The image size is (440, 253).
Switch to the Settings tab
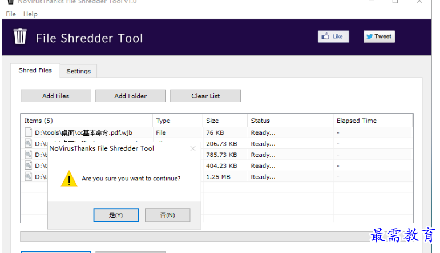[x=79, y=71]
